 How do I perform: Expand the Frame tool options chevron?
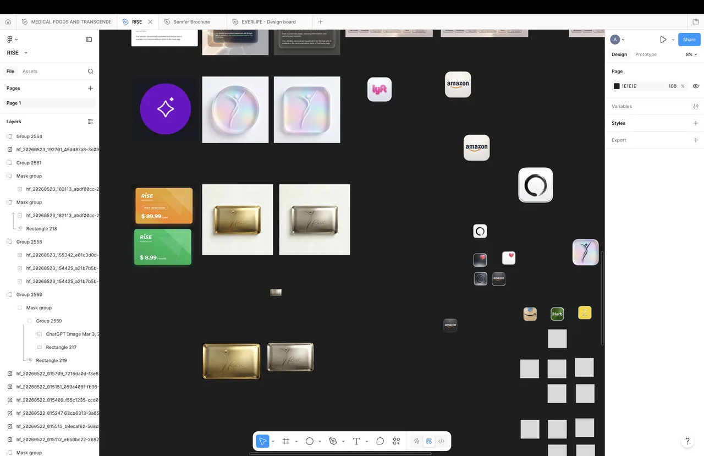click(x=296, y=441)
